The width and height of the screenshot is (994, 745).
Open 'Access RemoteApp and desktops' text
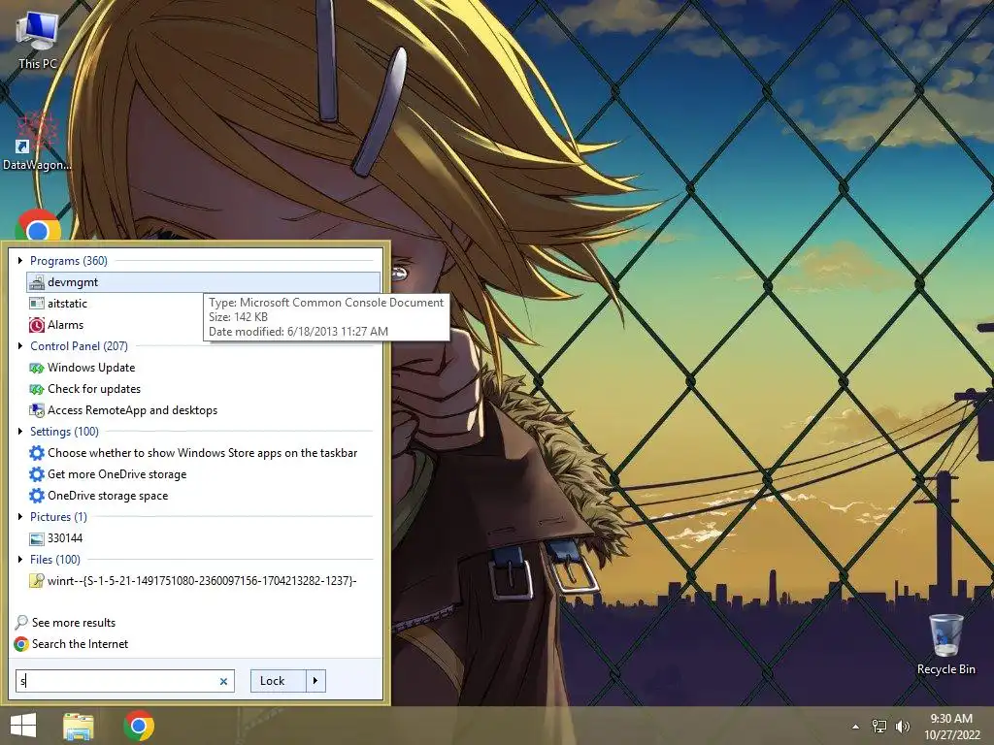click(132, 410)
